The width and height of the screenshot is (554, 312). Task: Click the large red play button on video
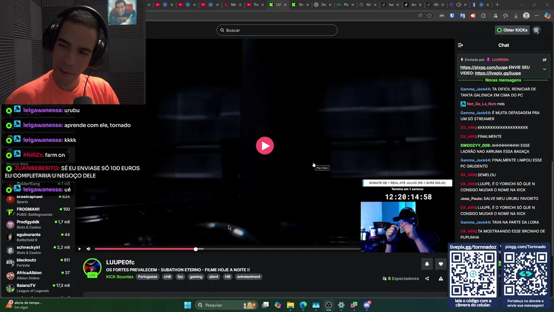coord(264,146)
